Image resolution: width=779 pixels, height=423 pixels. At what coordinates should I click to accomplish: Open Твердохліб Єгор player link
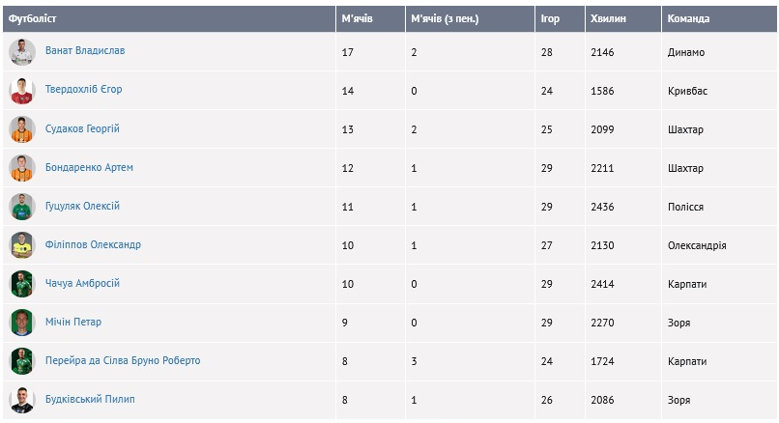point(83,90)
